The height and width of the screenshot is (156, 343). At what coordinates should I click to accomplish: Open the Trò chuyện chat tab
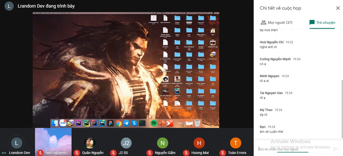click(322, 23)
